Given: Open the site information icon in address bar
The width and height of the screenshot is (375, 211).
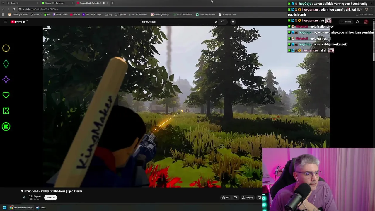Looking at the screenshot, I should point(20,9).
